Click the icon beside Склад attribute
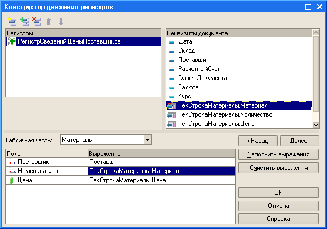This screenshot has height=229, width=327. click(x=172, y=52)
